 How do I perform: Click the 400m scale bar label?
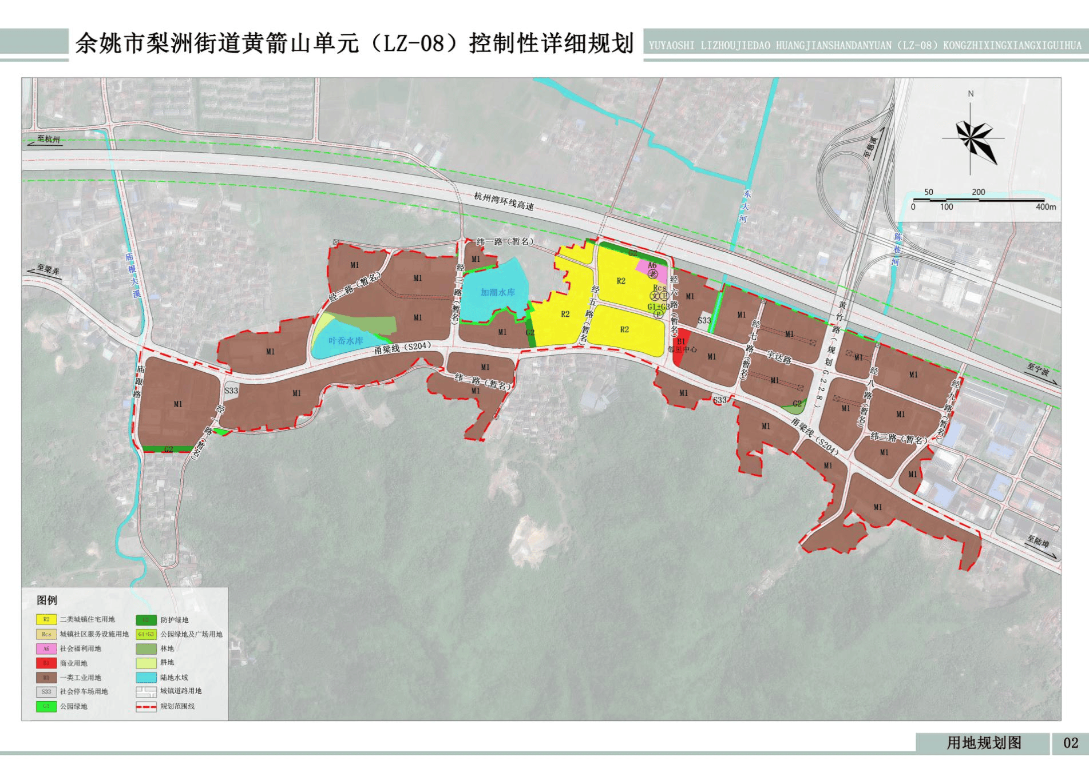[1046, 207]
